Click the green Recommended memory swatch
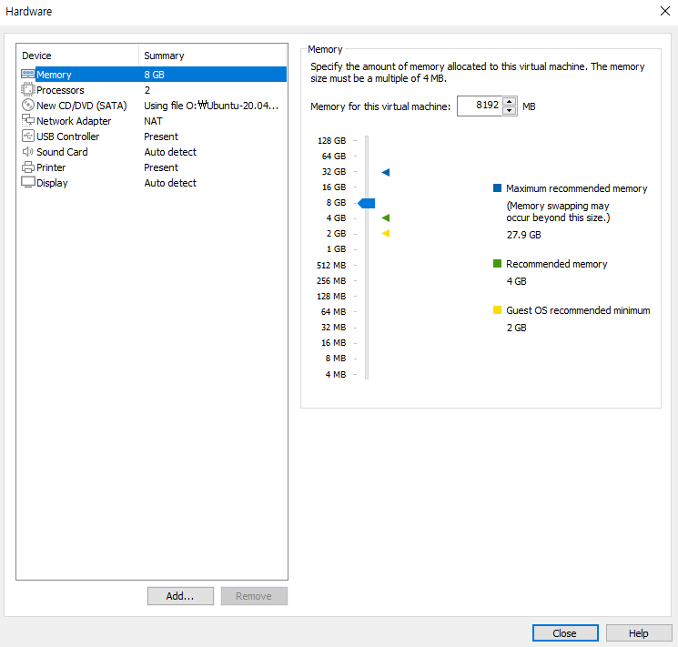The image size is (678, 647). tap(497, 263)
